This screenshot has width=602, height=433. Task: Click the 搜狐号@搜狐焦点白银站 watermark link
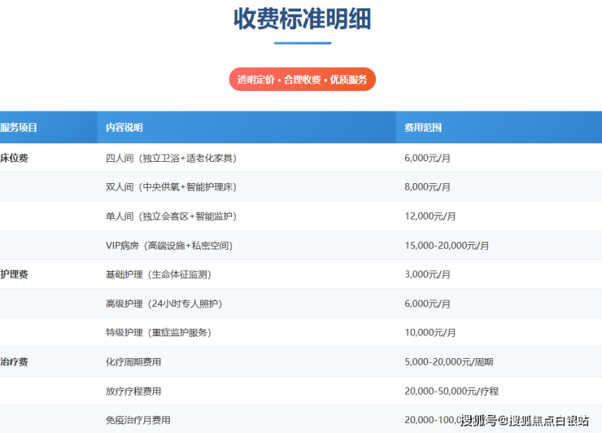point(525,420)
